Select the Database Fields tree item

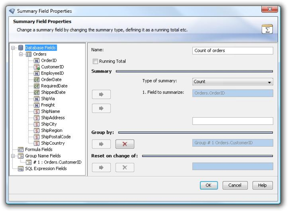point(41,48)
